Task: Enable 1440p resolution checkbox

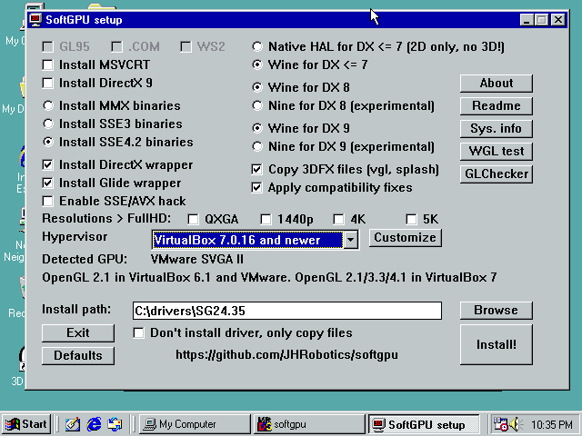Action: (266, 220)
